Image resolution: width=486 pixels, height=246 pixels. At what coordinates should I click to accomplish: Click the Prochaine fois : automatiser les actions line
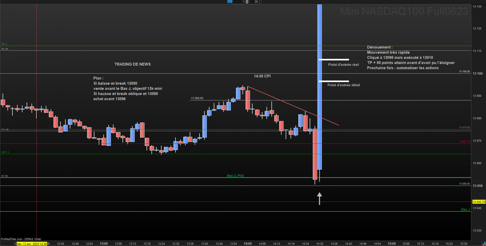403,68
